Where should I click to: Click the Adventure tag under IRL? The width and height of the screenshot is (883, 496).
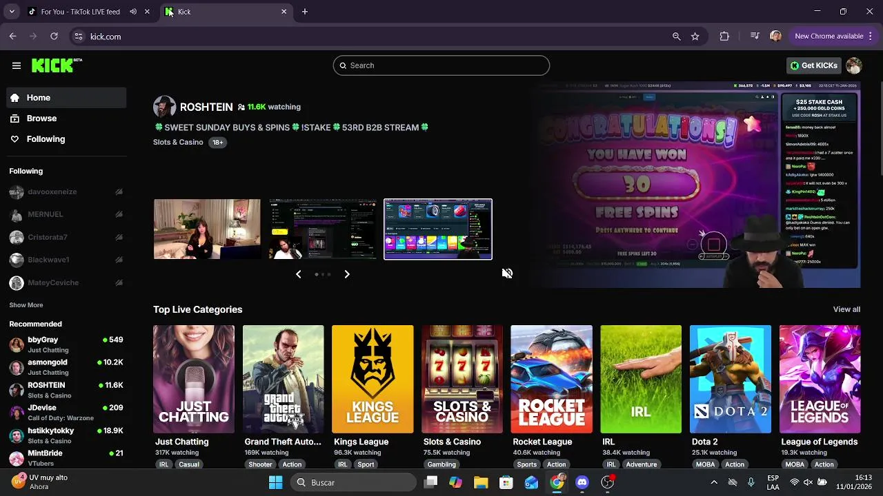pyautogui.click(x=642, y=464)
